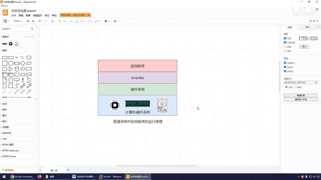
Task: Collapse the 通用 general shapes section
Action: 5,50
